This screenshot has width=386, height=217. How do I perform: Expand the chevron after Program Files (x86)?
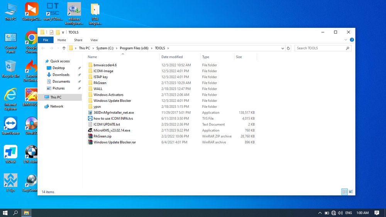[152, 48]
